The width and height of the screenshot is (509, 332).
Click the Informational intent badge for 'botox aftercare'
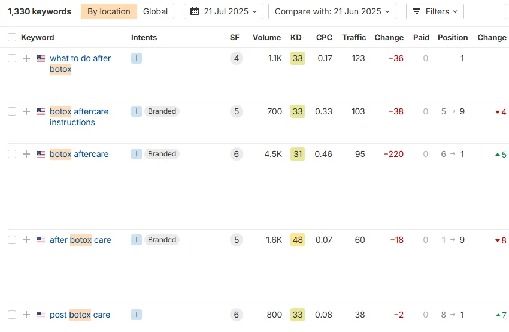[137, 154]
